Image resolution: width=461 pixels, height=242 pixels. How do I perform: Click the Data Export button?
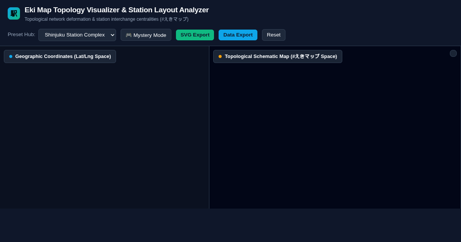pyautogui.click(x=238, y=35)
